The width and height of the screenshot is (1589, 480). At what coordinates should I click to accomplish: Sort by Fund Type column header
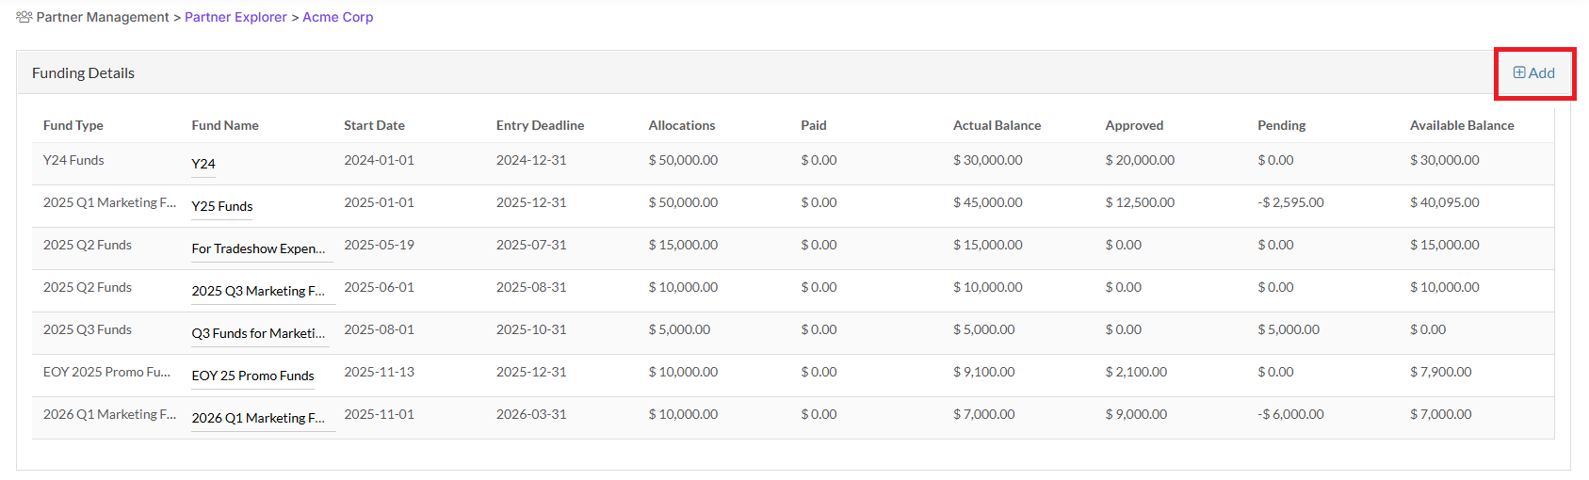click(x=73, y=125)
